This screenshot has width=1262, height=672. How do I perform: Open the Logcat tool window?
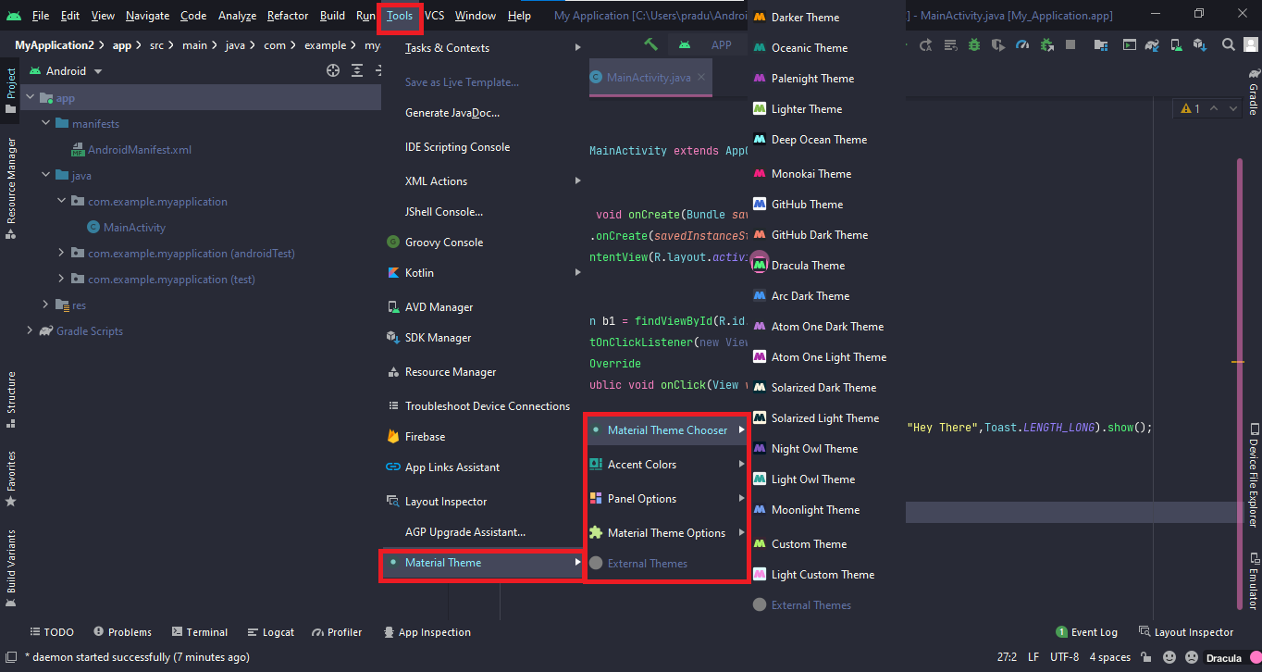click(270, 632)
